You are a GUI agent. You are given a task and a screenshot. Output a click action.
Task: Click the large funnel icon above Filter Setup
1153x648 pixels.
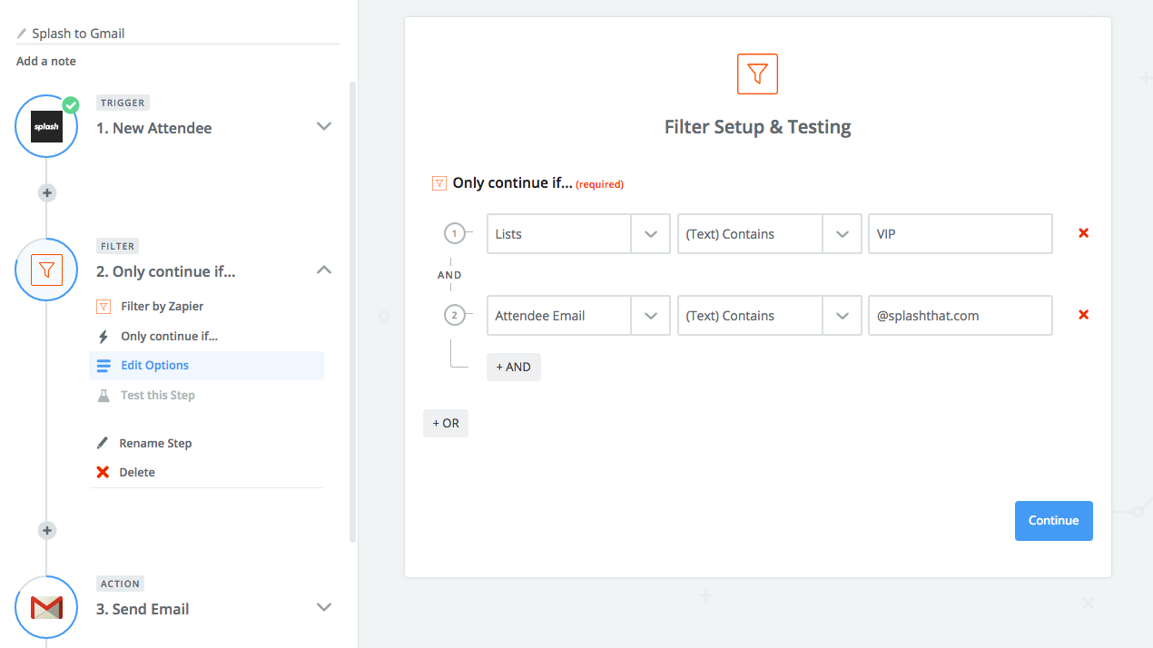(x=757, y=74)
